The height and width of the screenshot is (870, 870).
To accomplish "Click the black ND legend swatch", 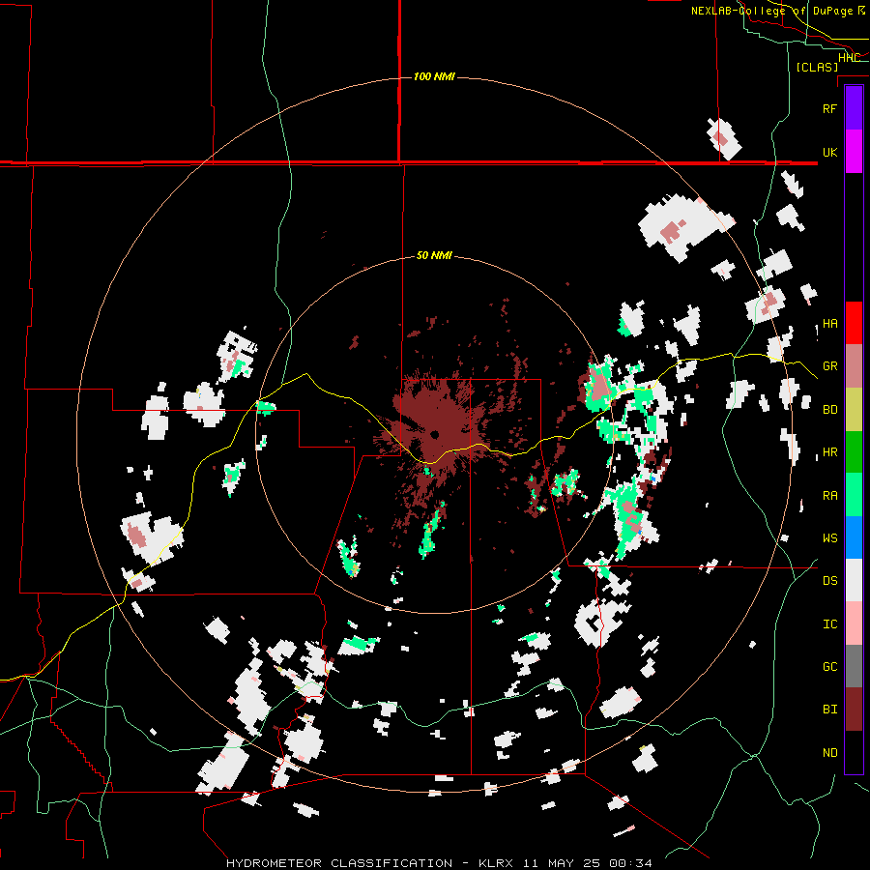I will 854,752.
